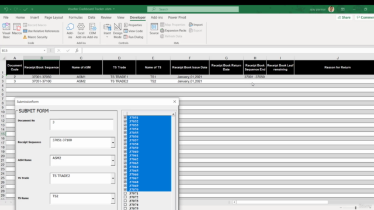374x210 pixels.
Task: Switch to the Power Pivot tab
Action: click(x=177, y=17)
